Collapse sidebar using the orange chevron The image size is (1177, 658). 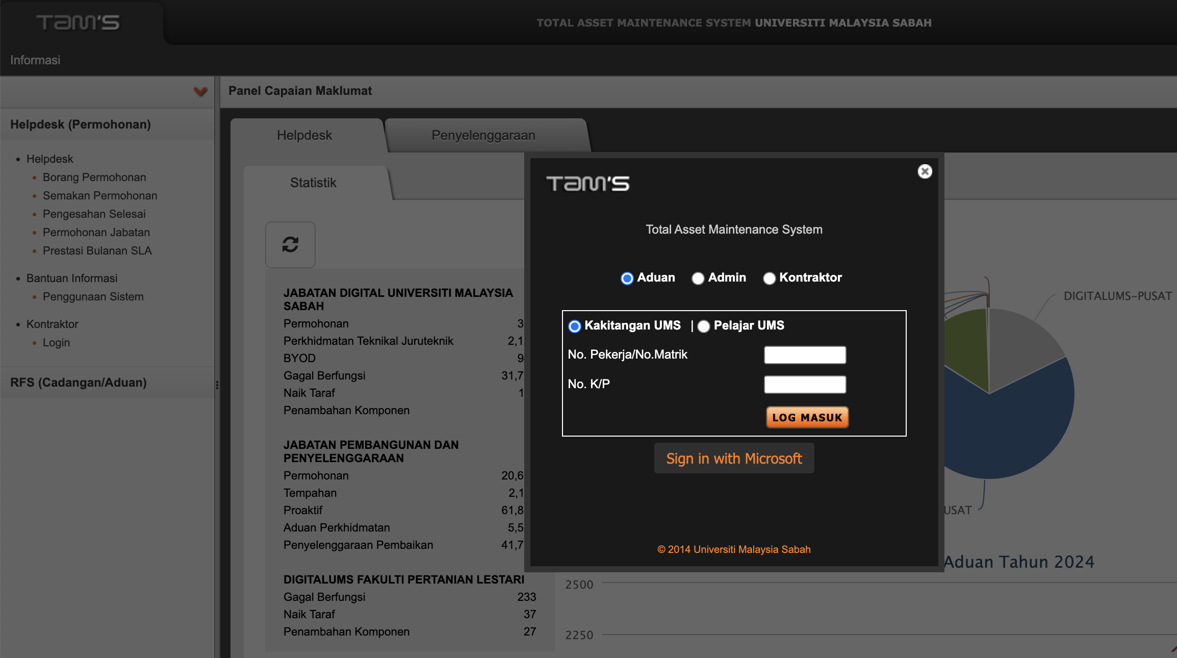200,91
